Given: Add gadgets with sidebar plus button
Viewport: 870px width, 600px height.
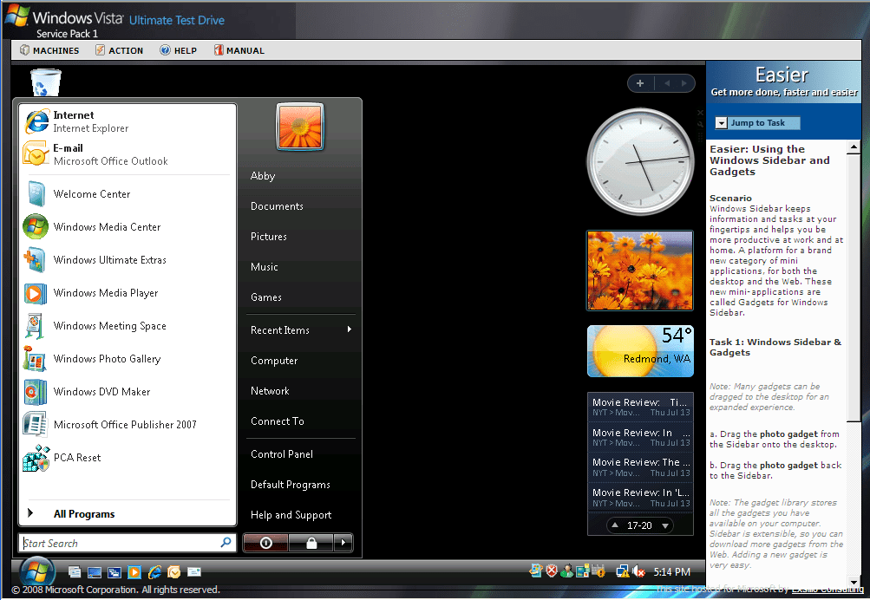Looking at the screenshot, I should point(640,83).
